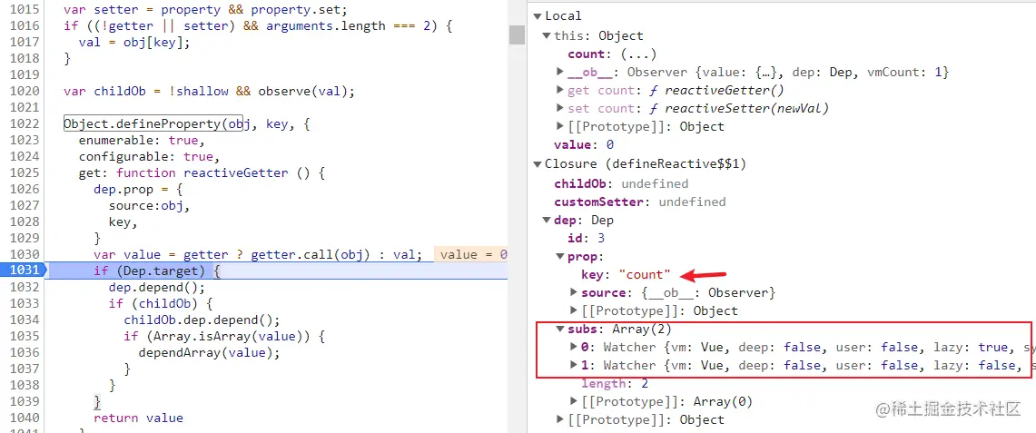Click the 'childOb.dep.depend();' code line
The image size is (1036, 433).
[x=202, y=320]
